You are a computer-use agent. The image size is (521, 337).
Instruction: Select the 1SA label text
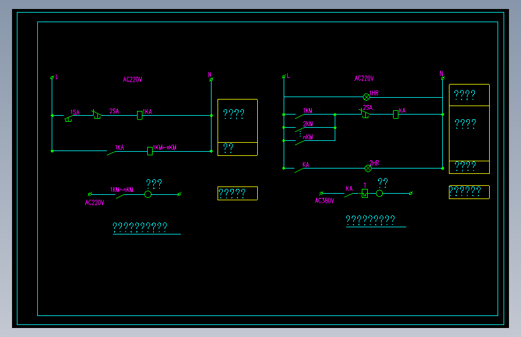[x=75, y=112]
